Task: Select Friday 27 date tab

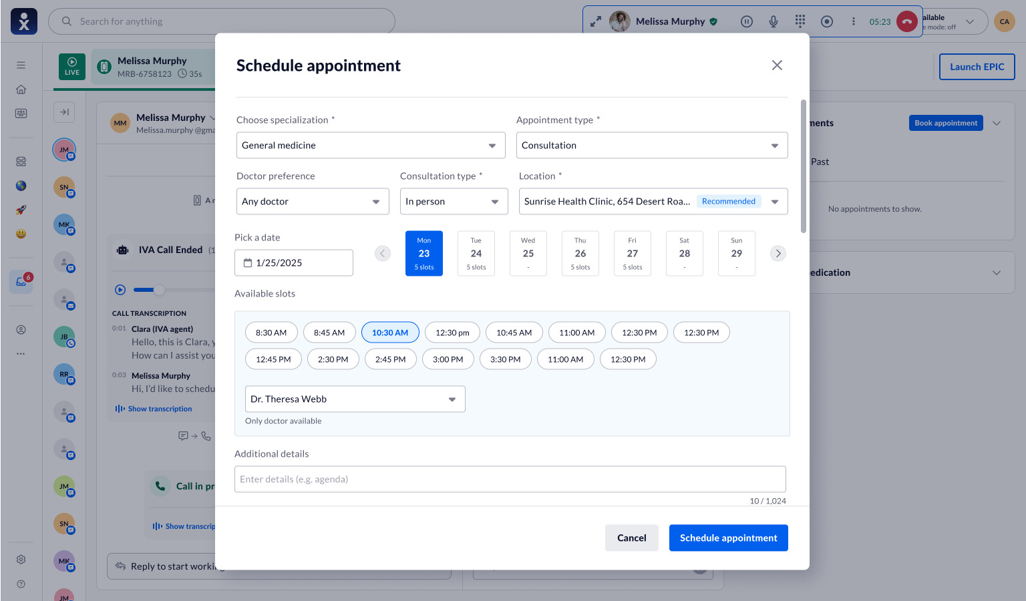Action: point(633,254)
